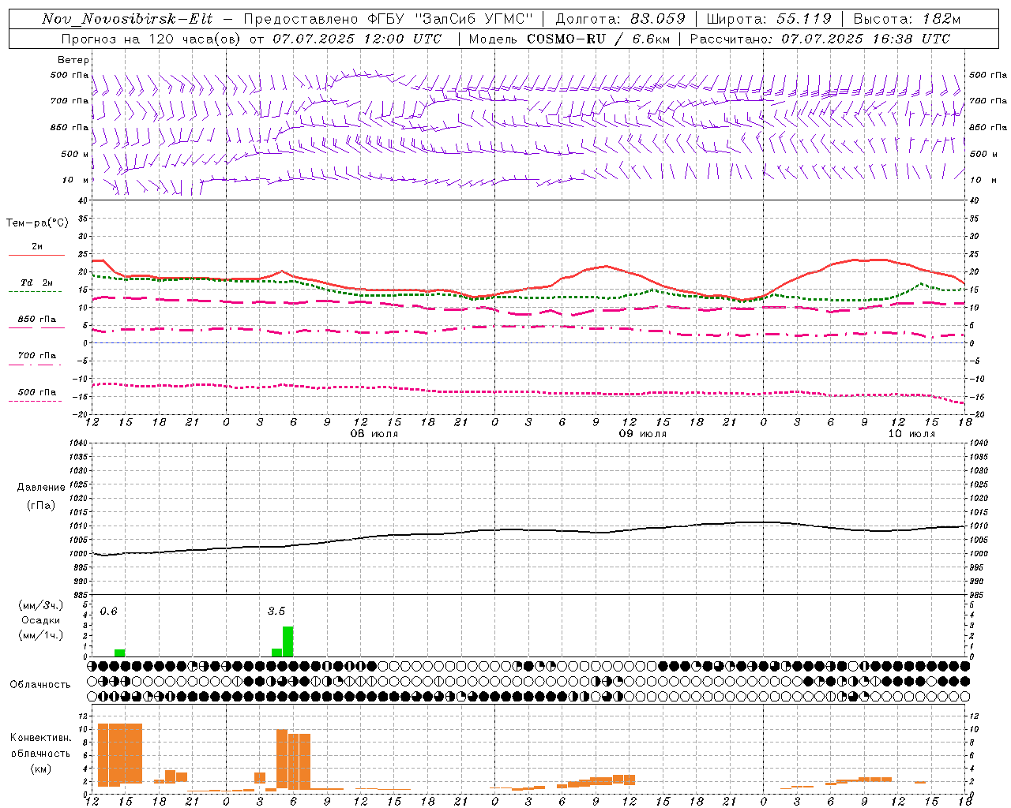This screenshot has width=1011, height=808.
Task: Click the Nov_Novosibirsk-Elt station title
Action: pyautogui.click(x=127, y=19)
